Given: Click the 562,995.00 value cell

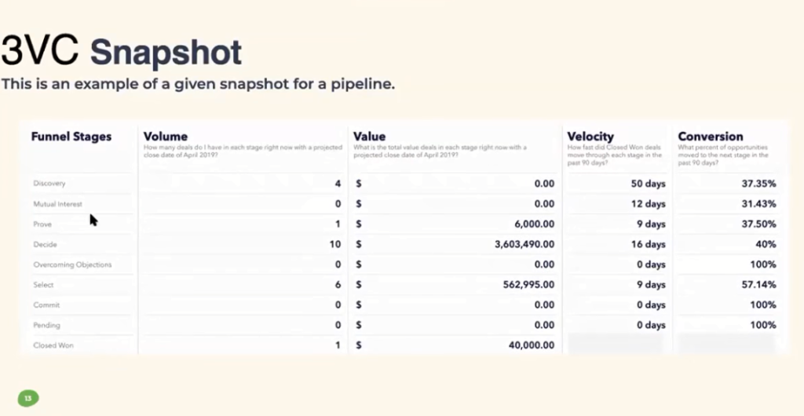Looking at the screenshot, I should click(528, 285).
